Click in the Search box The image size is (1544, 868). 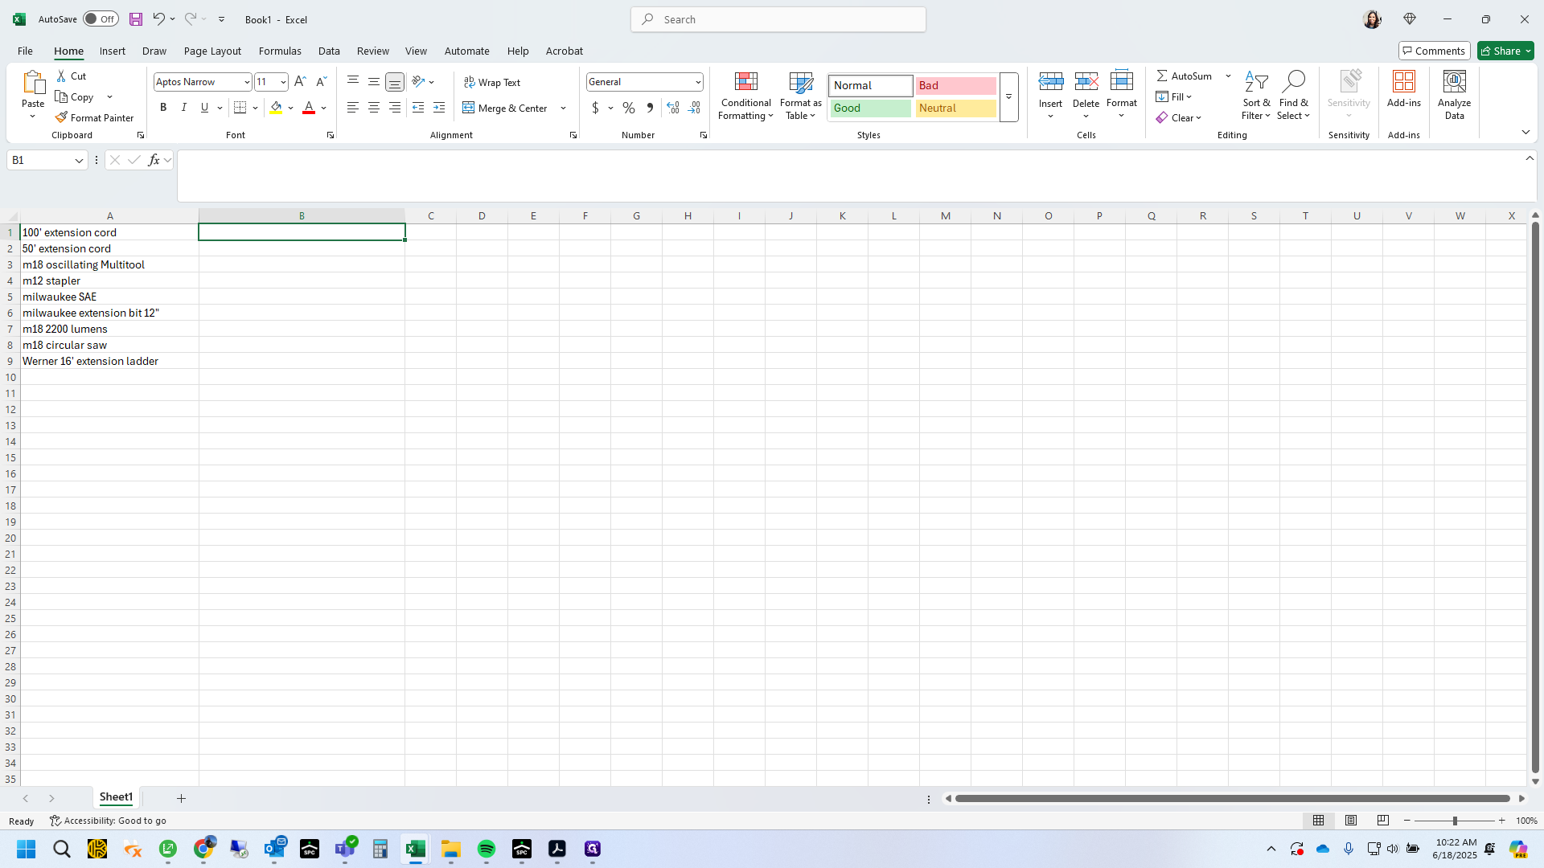(x=778, y=19)
